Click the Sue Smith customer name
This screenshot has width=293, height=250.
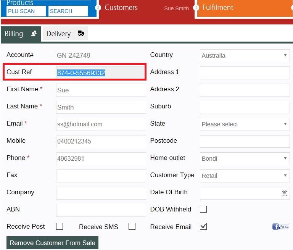[176, 8]
